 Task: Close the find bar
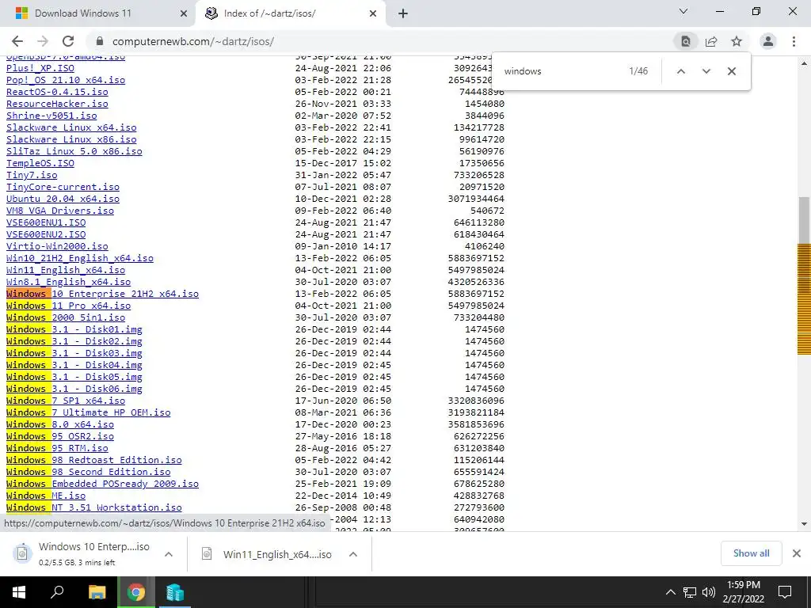[731, 71]
